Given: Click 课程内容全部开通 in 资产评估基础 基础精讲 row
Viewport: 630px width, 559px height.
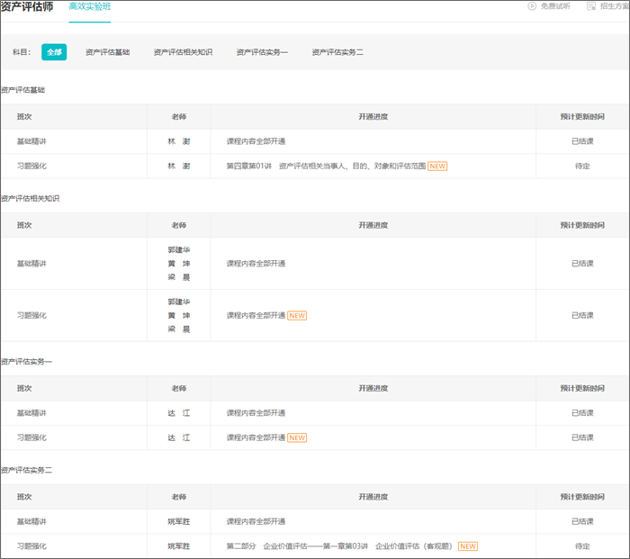Looking at the screenshot, I should 256,141.
